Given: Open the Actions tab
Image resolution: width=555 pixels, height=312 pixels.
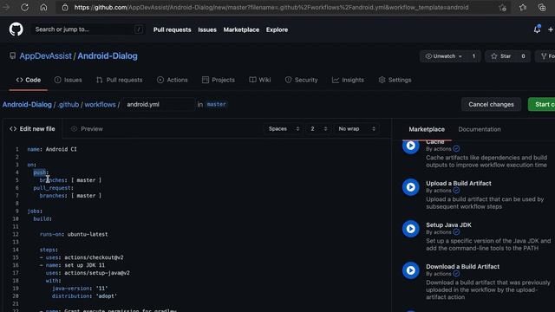Looking at the screenshot, I should tap(173, 80).
